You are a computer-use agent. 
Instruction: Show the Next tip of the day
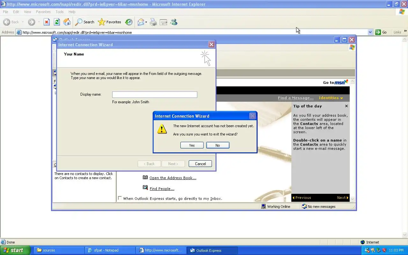tap(343, 198)
